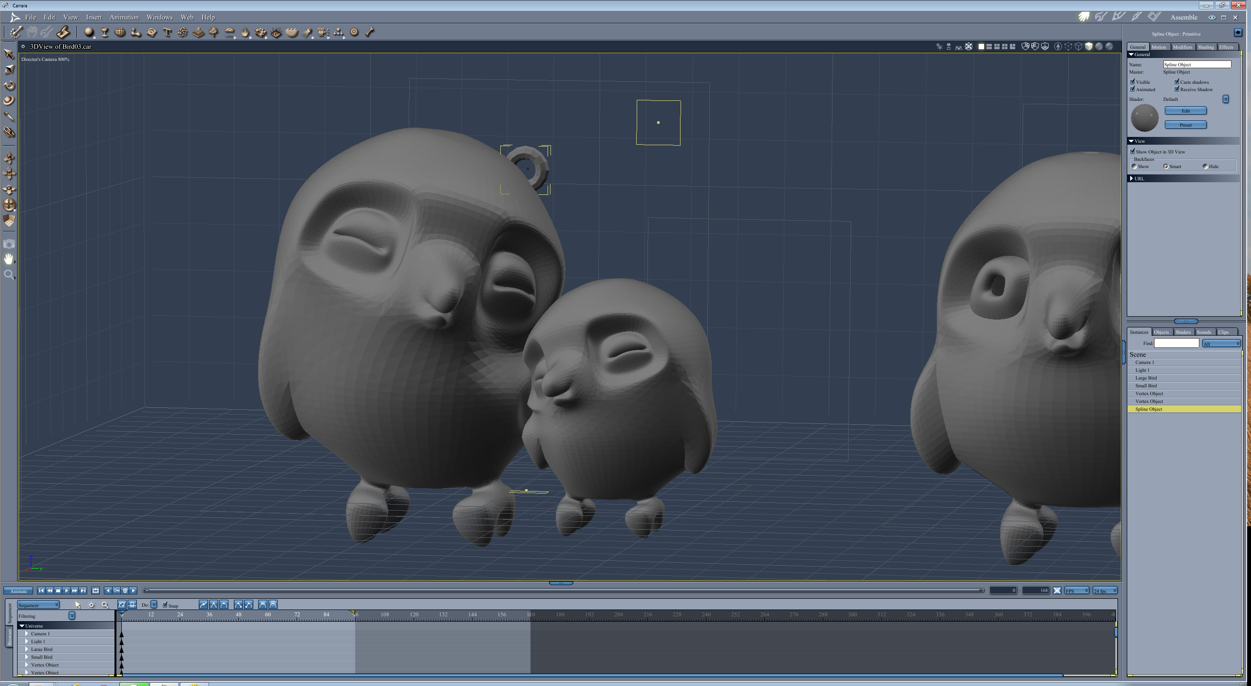The width and height of the screenshot is (1251, 686).
Task: Switch to the Shading tab
Action: click(1206, 47)
